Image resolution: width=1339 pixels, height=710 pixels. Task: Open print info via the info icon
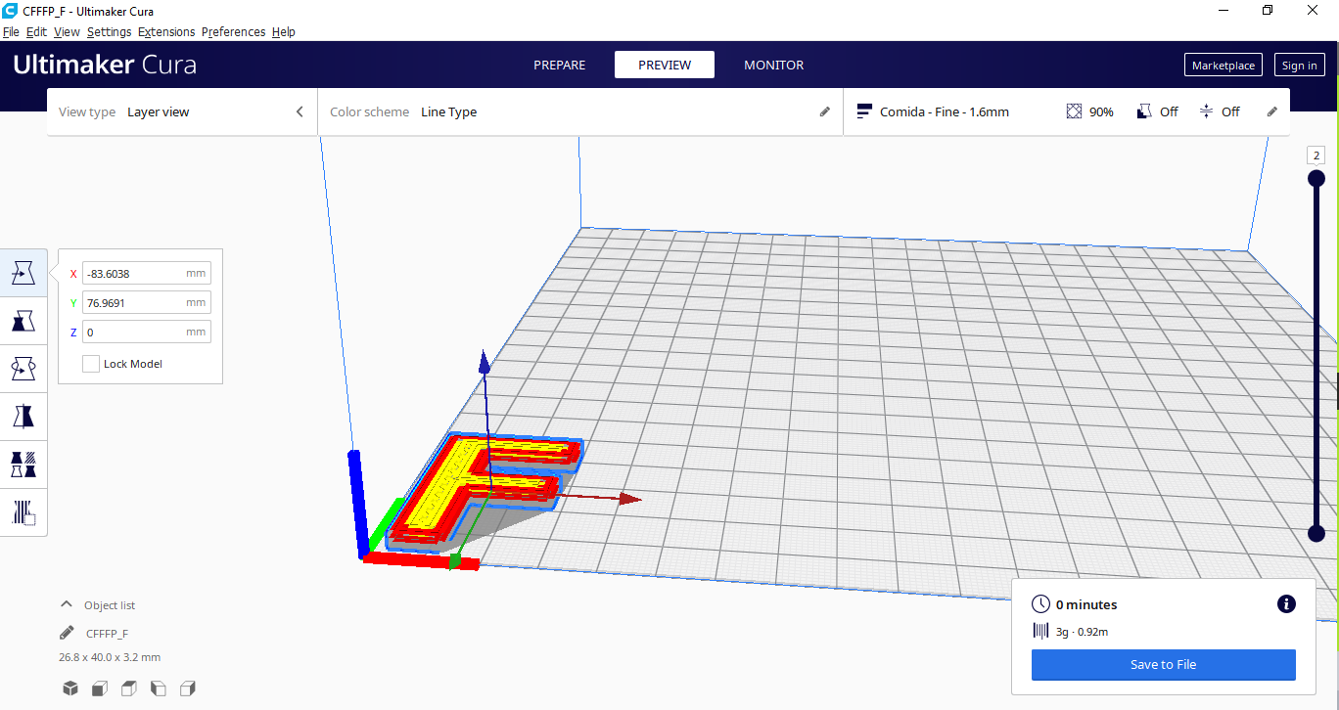click(1287, 604)
